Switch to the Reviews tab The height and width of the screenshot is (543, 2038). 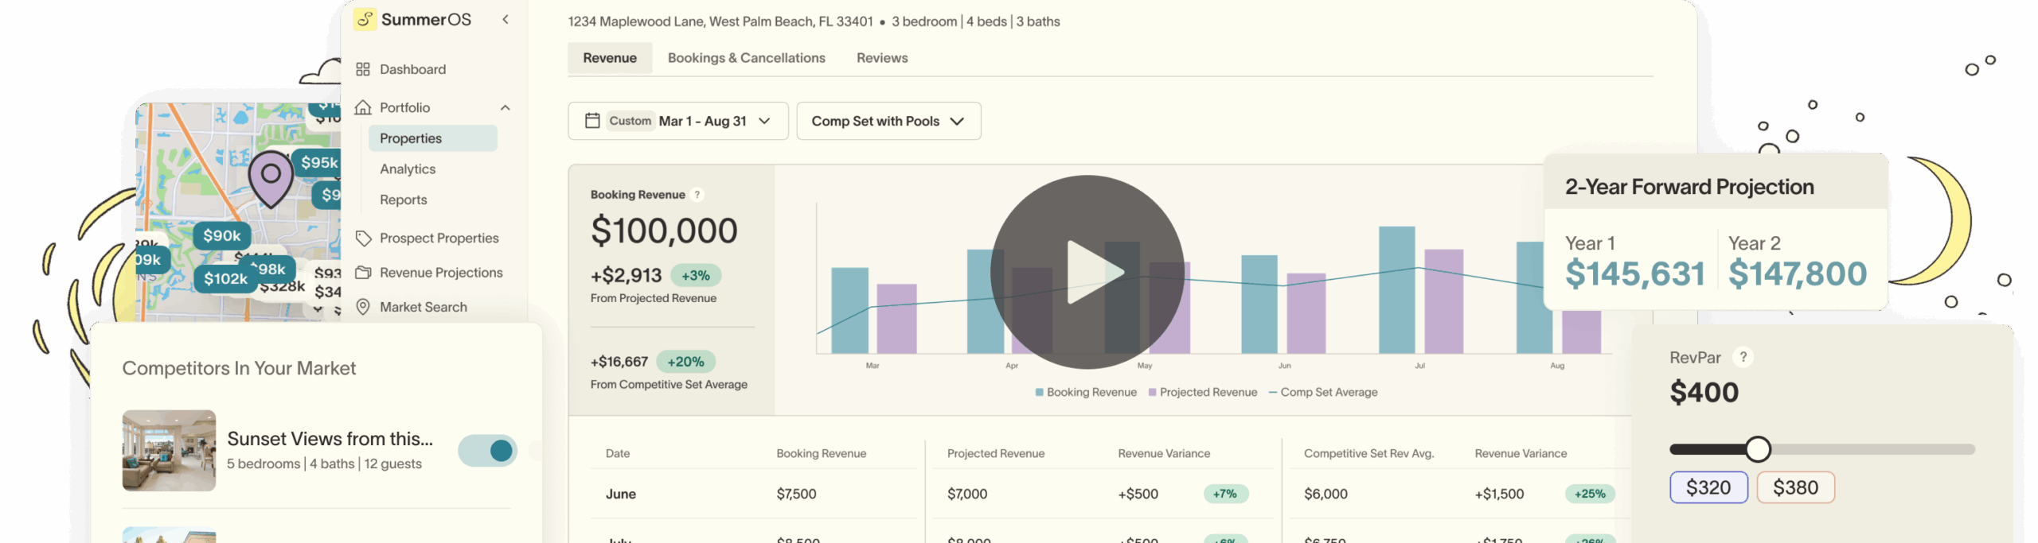(881, 58)
